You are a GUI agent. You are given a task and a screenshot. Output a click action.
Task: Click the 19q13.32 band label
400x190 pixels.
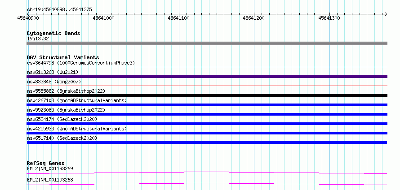38,39
